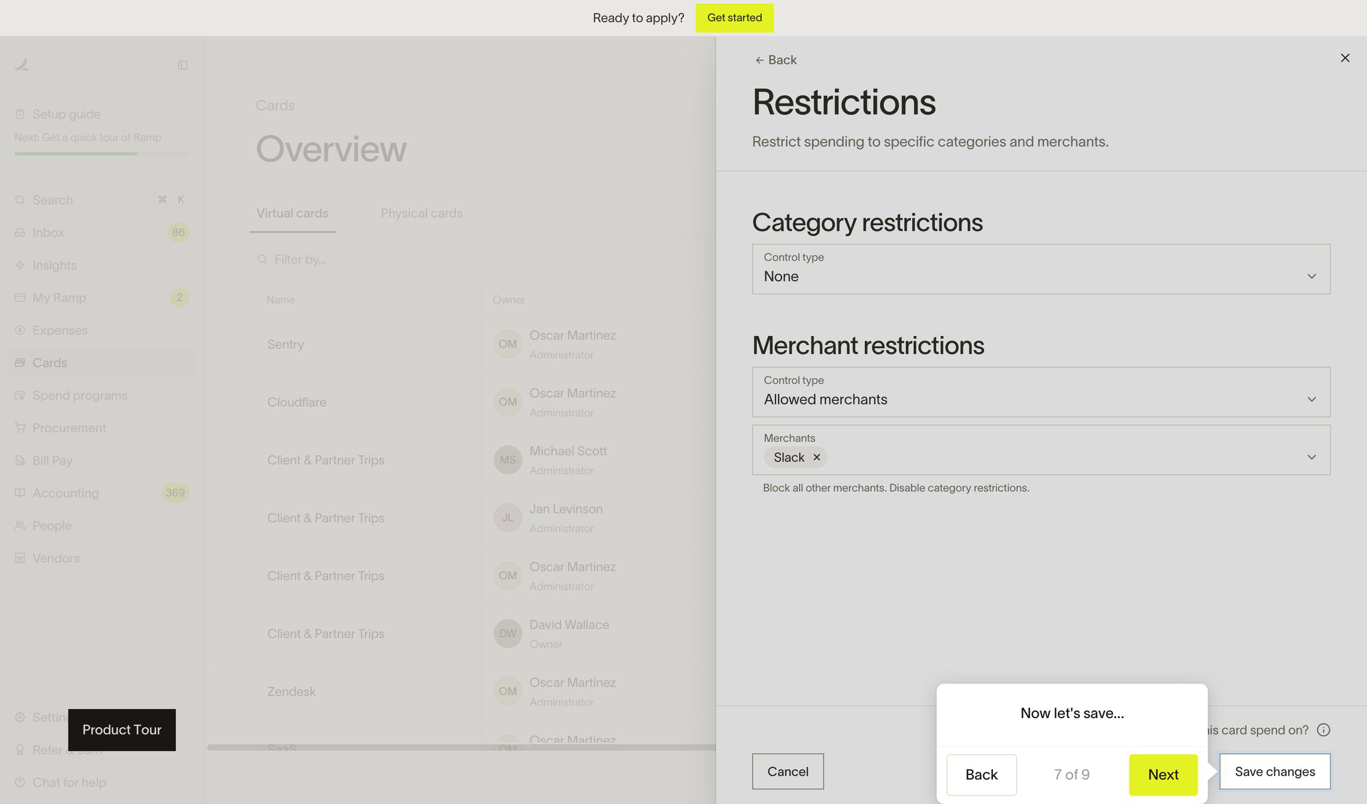Select Cards in the sidebar
The height and width of the screenshot is (804, 1367).
[102, 362]
